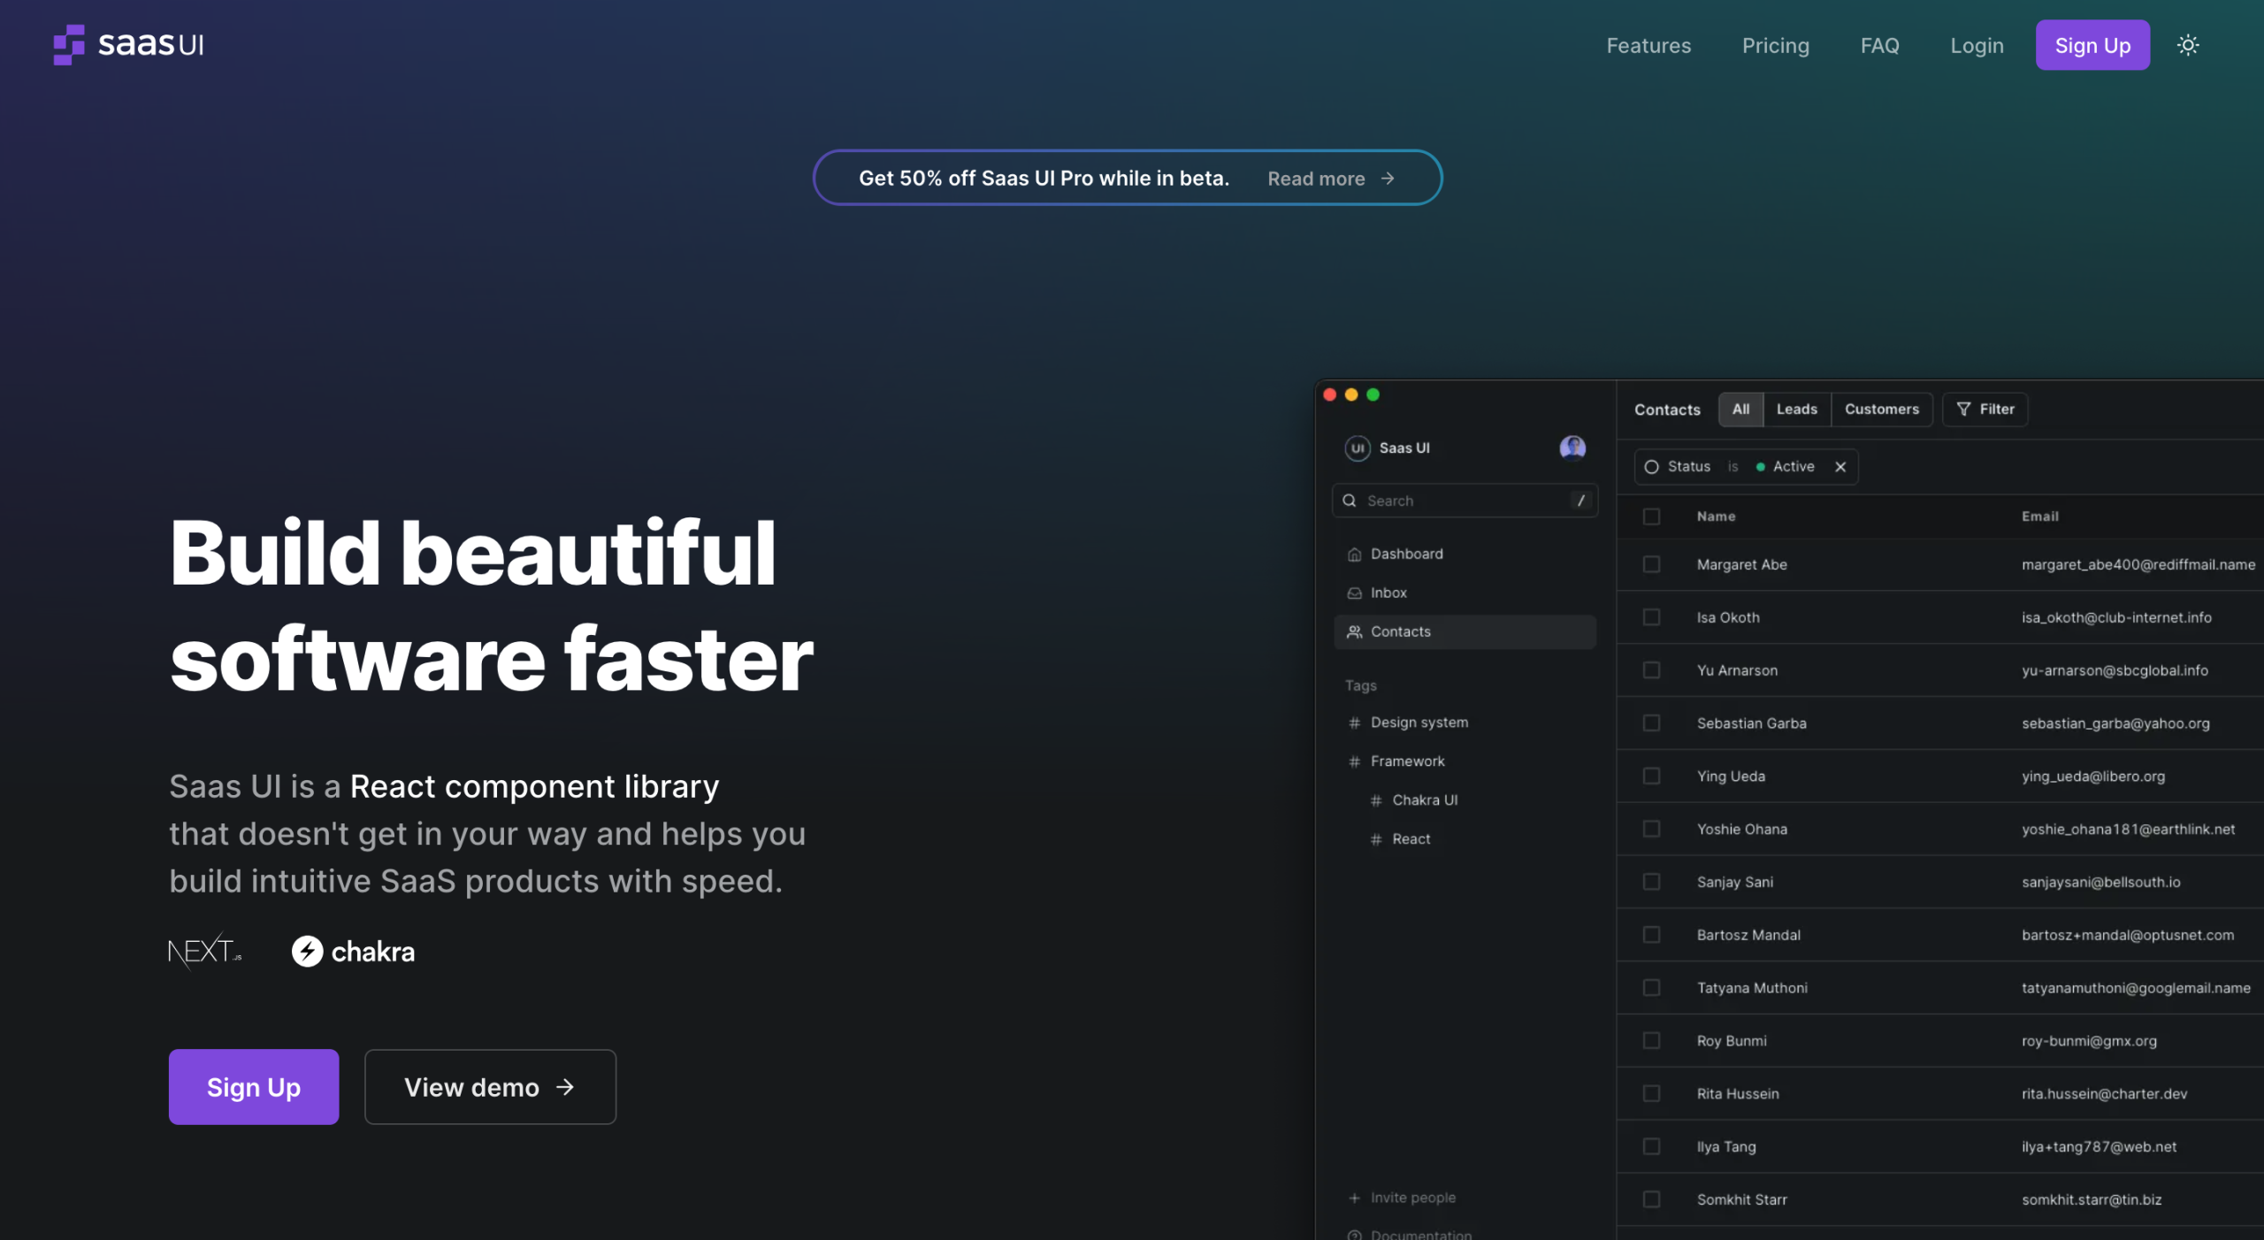Click email ying_ueda@libero.org
This screenshot has width=2264, height=1240.
(2093, 777)
